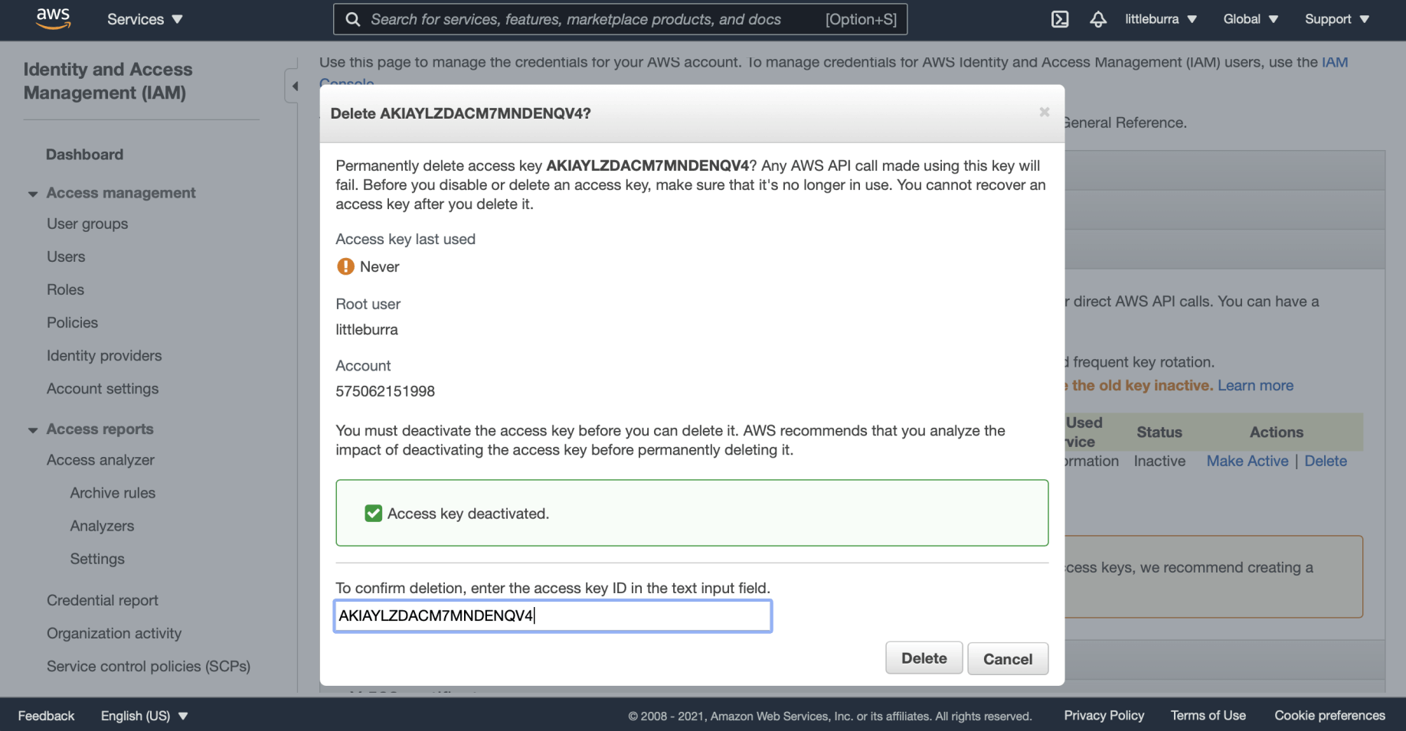This screenshot has height=731, width=1406.
Task: Open the Support dropdown menu
Action: tap(1337, 19)
